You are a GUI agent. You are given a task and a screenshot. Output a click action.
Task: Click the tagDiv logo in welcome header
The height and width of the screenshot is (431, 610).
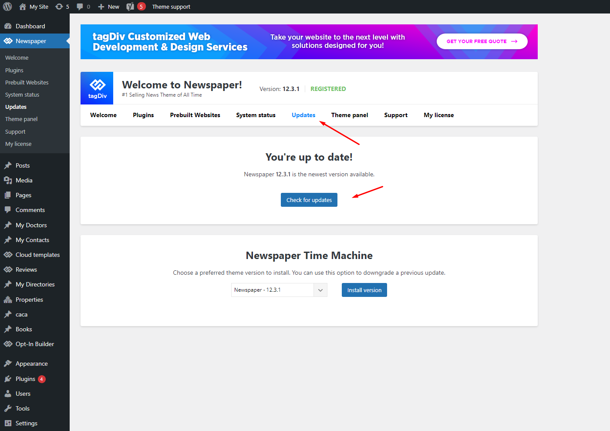tap(97, 88)
